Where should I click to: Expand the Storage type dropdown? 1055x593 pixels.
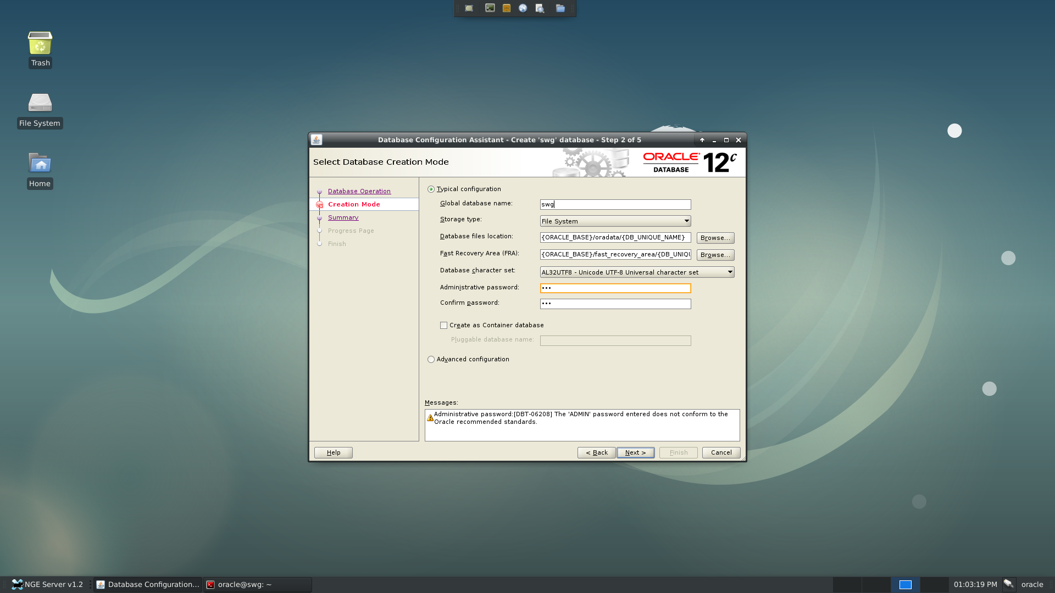pos(615,221)
